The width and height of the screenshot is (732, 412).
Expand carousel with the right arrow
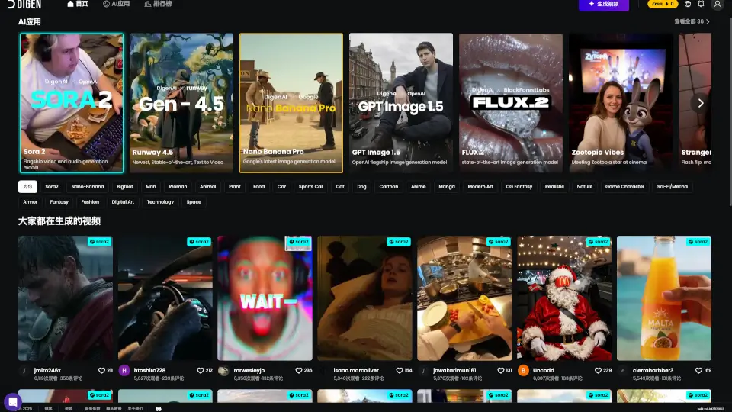[x=700, y=103]
